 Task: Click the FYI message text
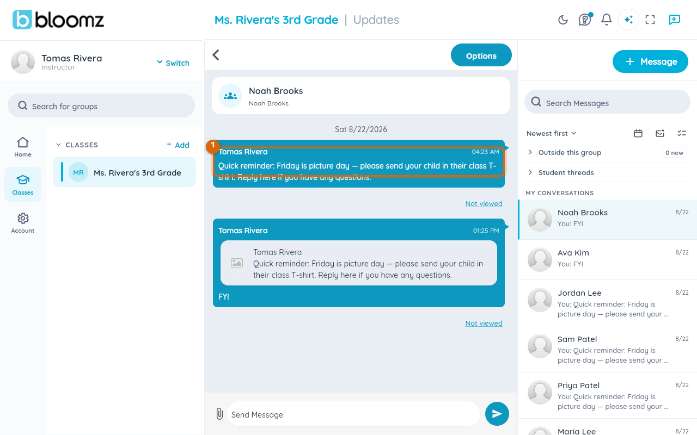coord(224,297)
